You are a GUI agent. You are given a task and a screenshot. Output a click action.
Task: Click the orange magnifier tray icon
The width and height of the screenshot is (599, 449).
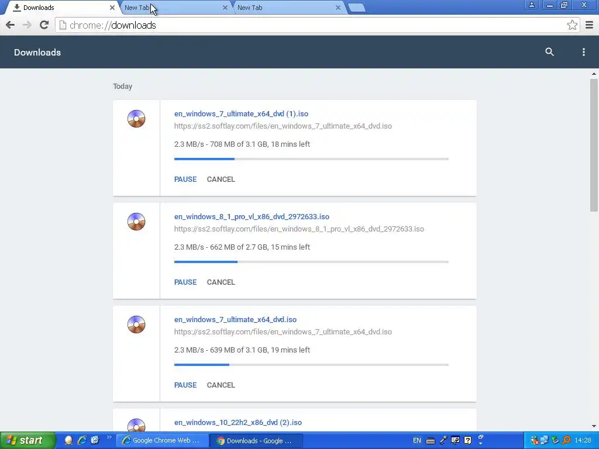pyautogui.click(x=566, y=441)
